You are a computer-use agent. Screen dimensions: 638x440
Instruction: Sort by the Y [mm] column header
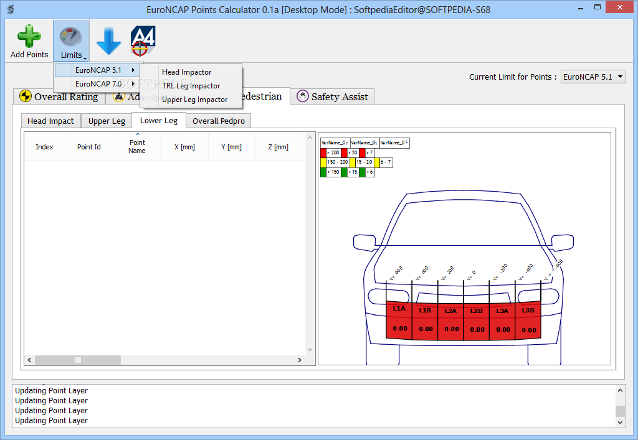(232, 147)
